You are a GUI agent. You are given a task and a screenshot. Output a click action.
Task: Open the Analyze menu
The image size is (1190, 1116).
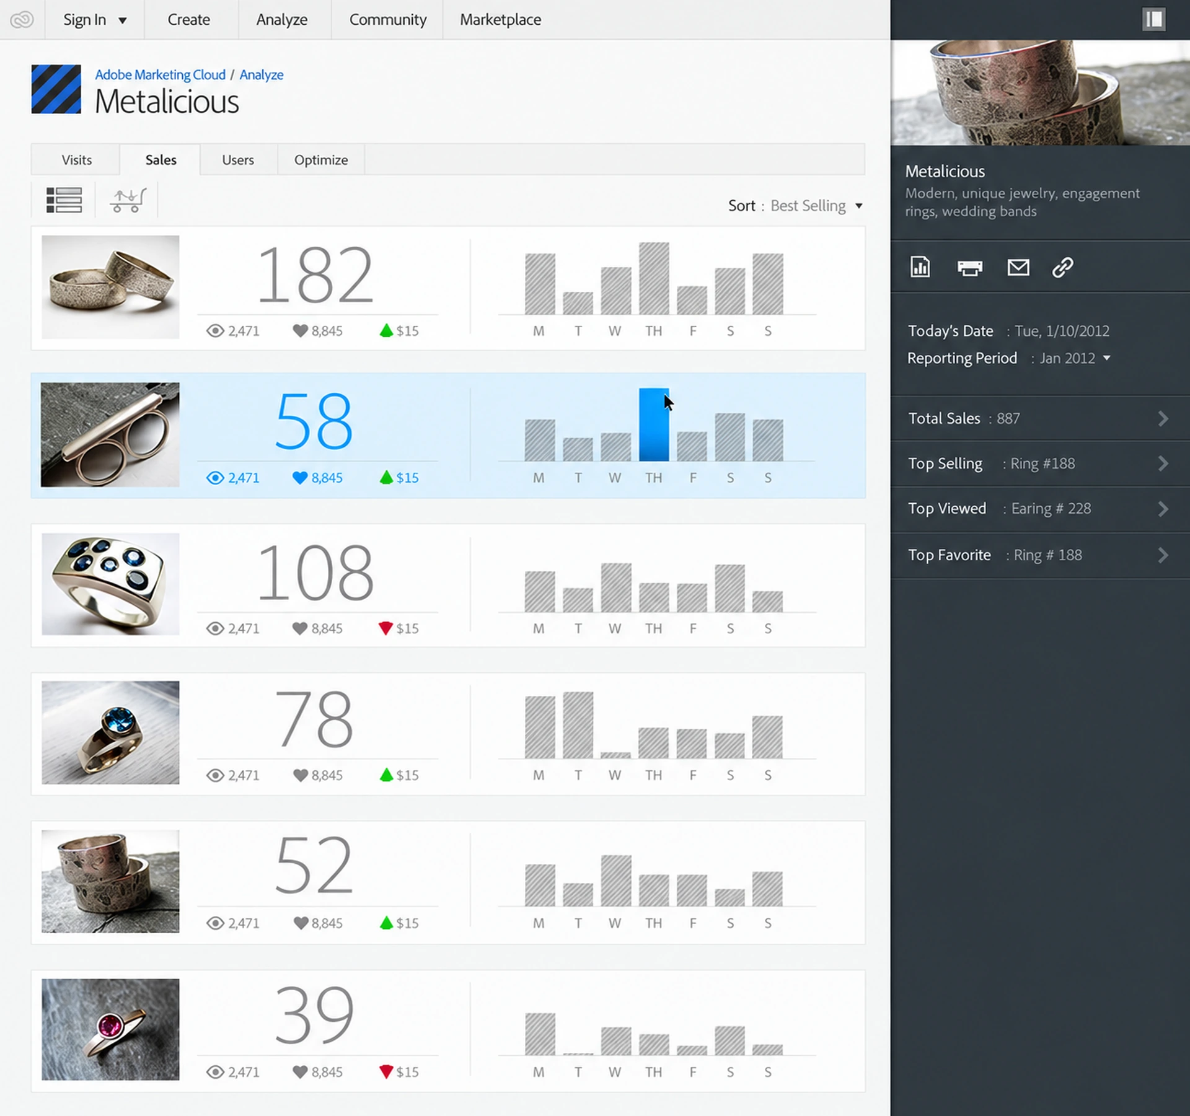pos(282,20)
